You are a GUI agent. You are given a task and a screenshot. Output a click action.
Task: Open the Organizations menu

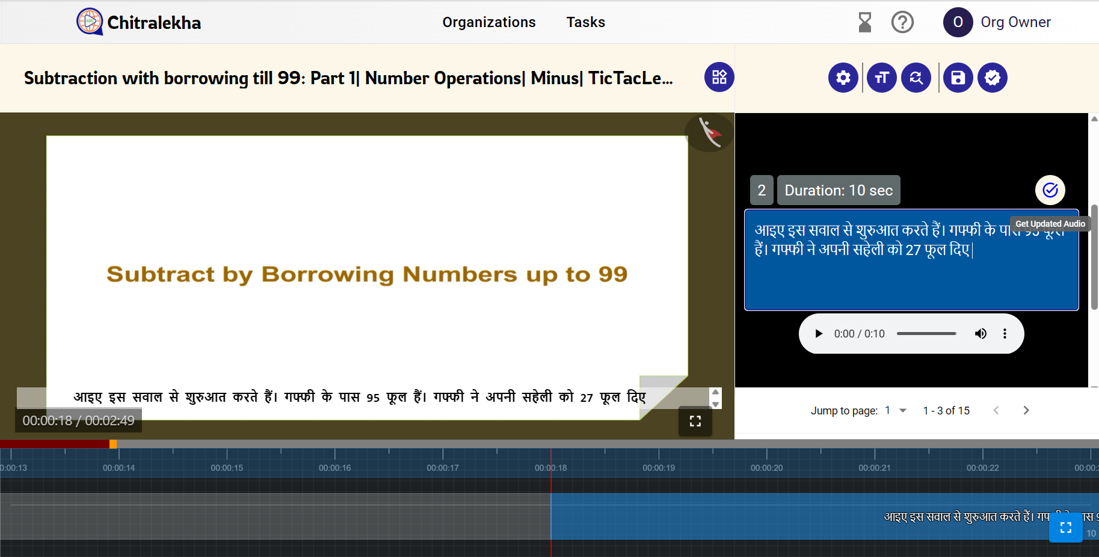pos(489,22)
